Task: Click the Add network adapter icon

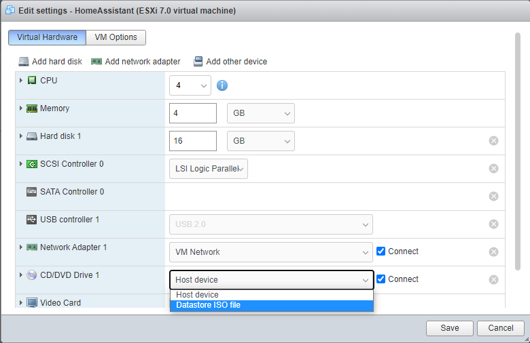Action: [96, 62]
